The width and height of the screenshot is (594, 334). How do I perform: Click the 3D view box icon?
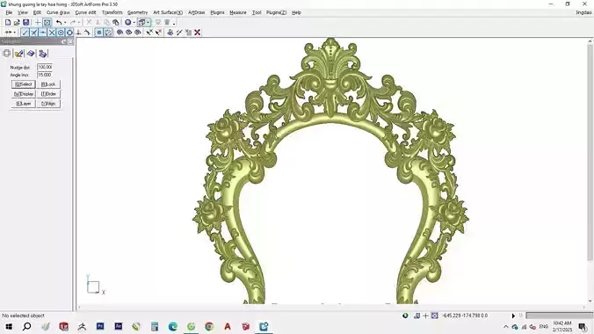coord(141,22)
